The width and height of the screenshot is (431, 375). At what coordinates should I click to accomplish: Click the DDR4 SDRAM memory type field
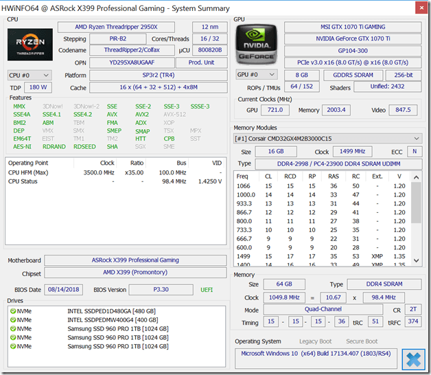tap(384, 284)
